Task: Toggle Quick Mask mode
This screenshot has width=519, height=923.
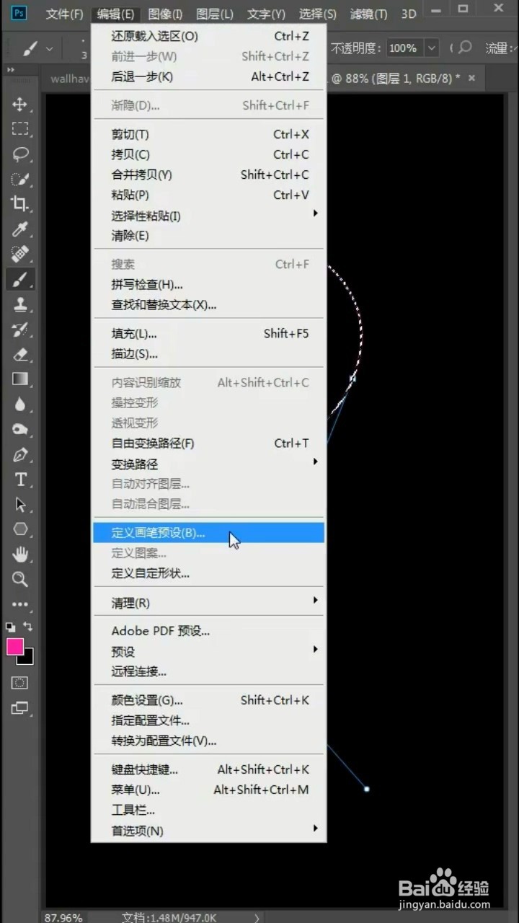Action: (20, 683)
